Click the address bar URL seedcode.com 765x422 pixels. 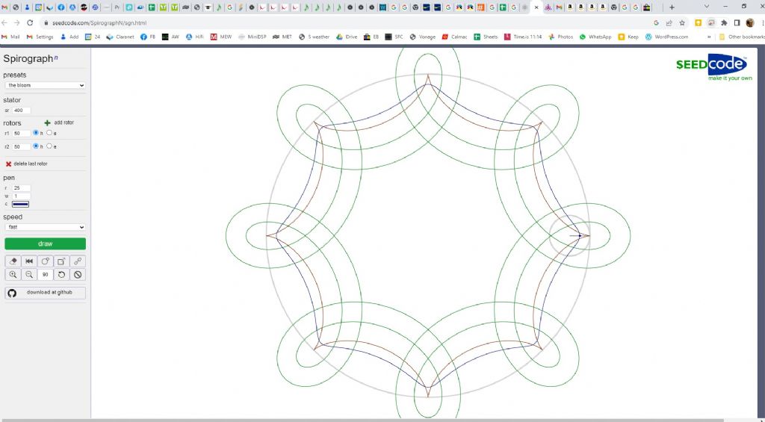[x=99, y=23]
